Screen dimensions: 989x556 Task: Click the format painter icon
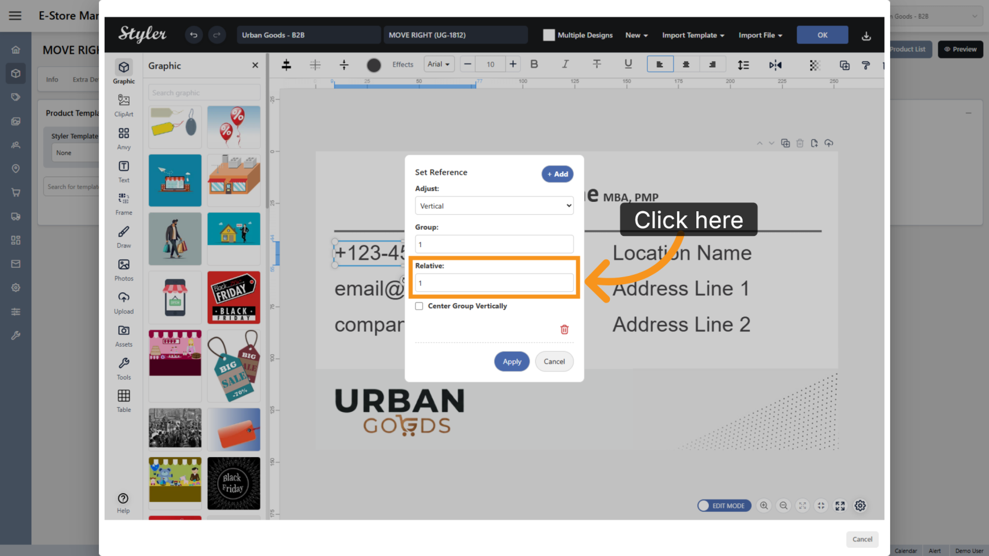point(865,65)
